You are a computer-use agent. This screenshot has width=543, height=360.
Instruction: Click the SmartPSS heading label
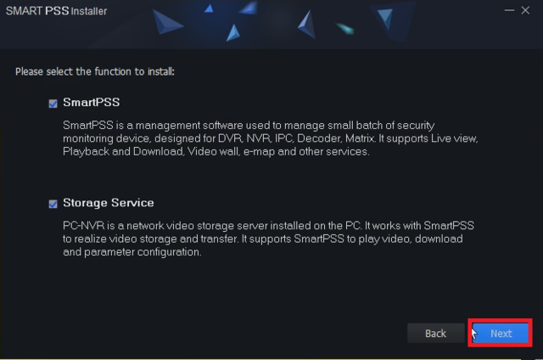pos(91,103)
